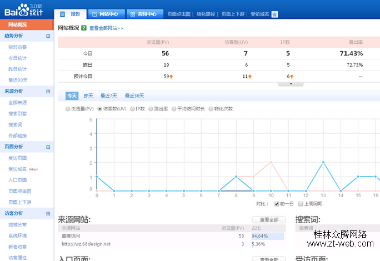Switch to the 网站中心 tab
The image size is (380, 261).
[x=107, y=14]
